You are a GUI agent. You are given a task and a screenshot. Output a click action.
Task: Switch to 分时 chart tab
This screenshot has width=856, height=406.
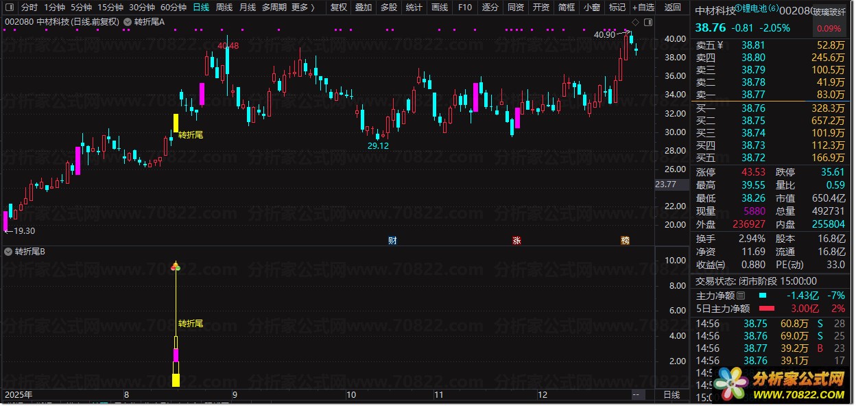(29, 8)
